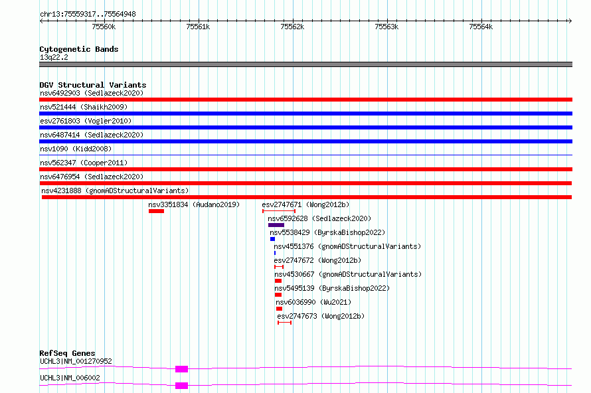Open the nsv4231888 (gnomADStructuralVariants) label
591x393 pixels.
[115, 191]
